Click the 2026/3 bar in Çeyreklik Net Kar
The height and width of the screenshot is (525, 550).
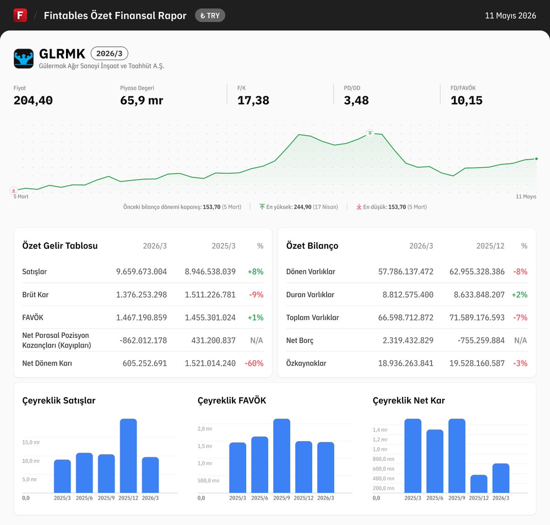click(x=501, y=478)
